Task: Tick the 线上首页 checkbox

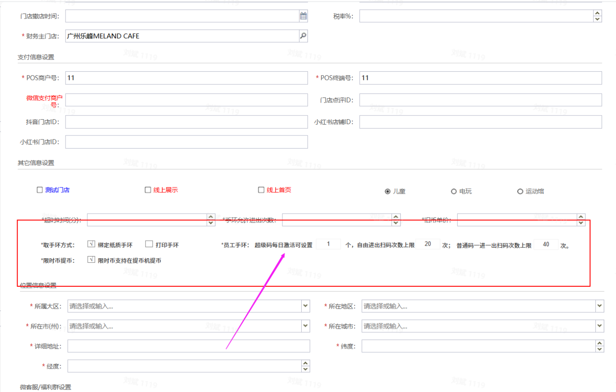Action: coord(261,190)
